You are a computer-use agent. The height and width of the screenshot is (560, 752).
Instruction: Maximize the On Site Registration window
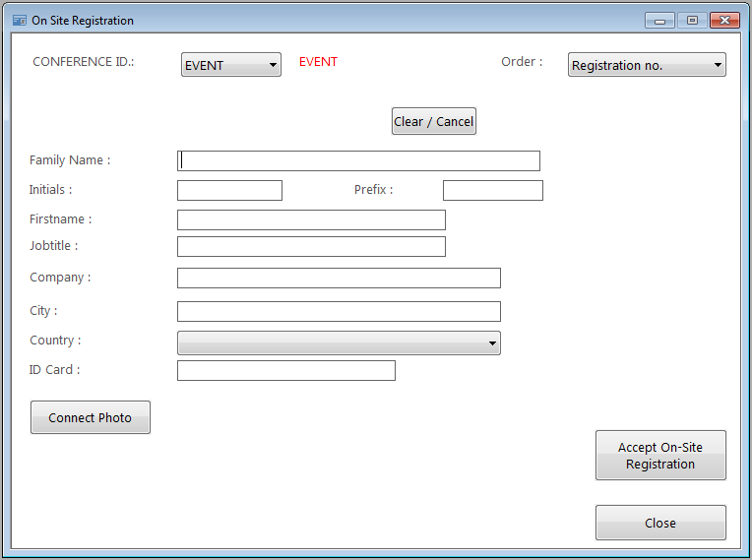[x=692, y=20]
